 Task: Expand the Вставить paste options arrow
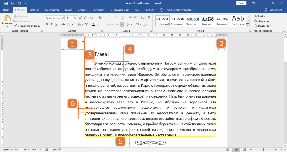click(7, 26)
